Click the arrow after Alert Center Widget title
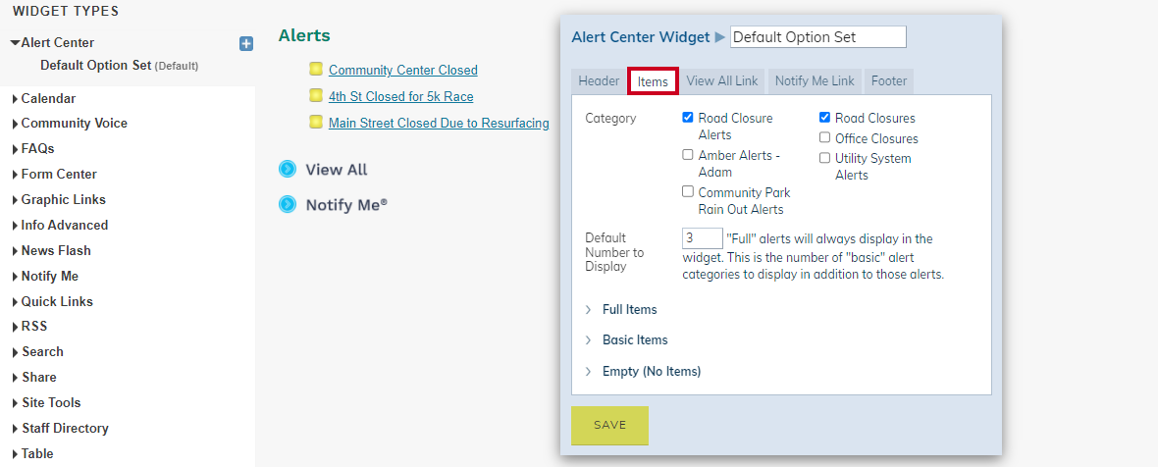 [720, 37]
